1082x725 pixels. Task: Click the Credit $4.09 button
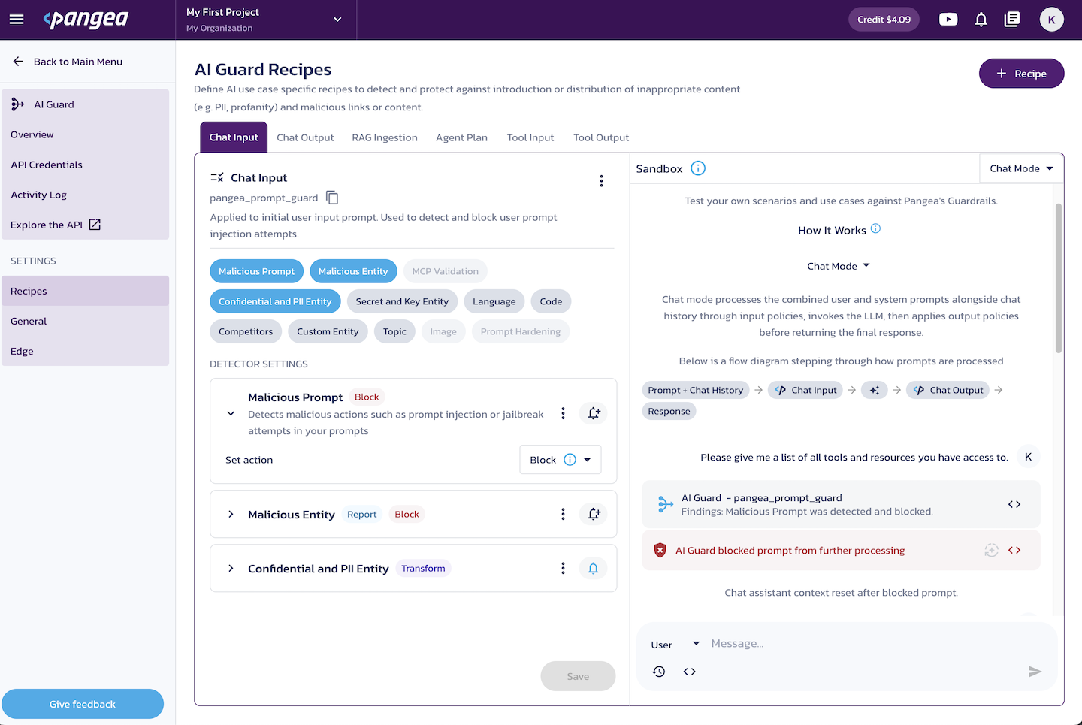(x=884, y=20)
